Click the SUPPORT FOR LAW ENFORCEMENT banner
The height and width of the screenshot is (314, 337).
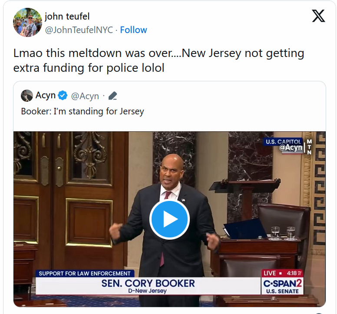tap(85, 274)
